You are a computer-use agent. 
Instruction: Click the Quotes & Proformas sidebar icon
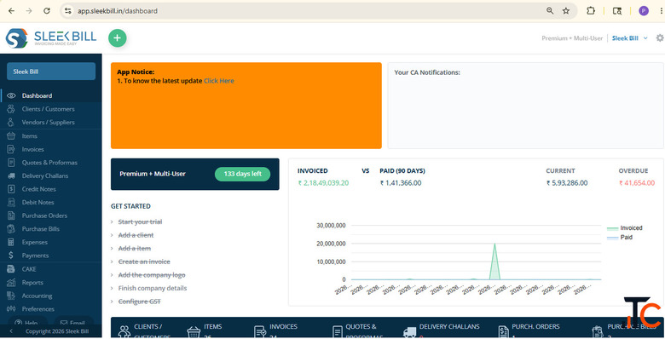point(11,163)
